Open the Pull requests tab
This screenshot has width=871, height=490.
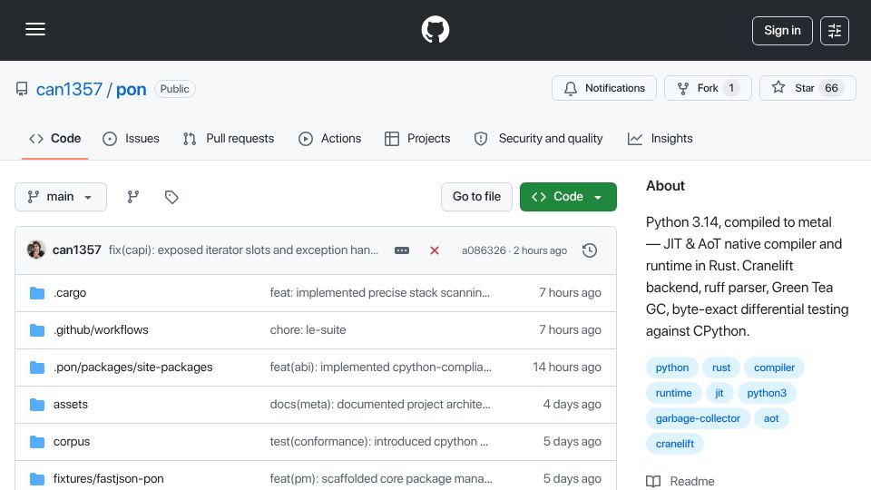tap(229, 138)
